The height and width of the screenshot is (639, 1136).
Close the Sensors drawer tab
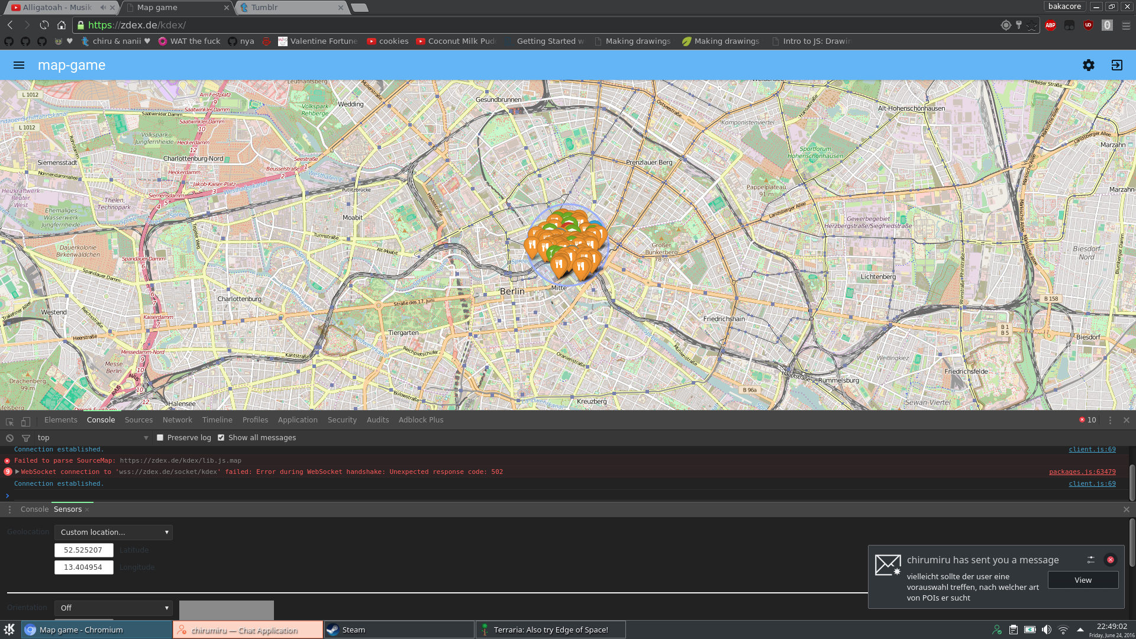[87, 509]
